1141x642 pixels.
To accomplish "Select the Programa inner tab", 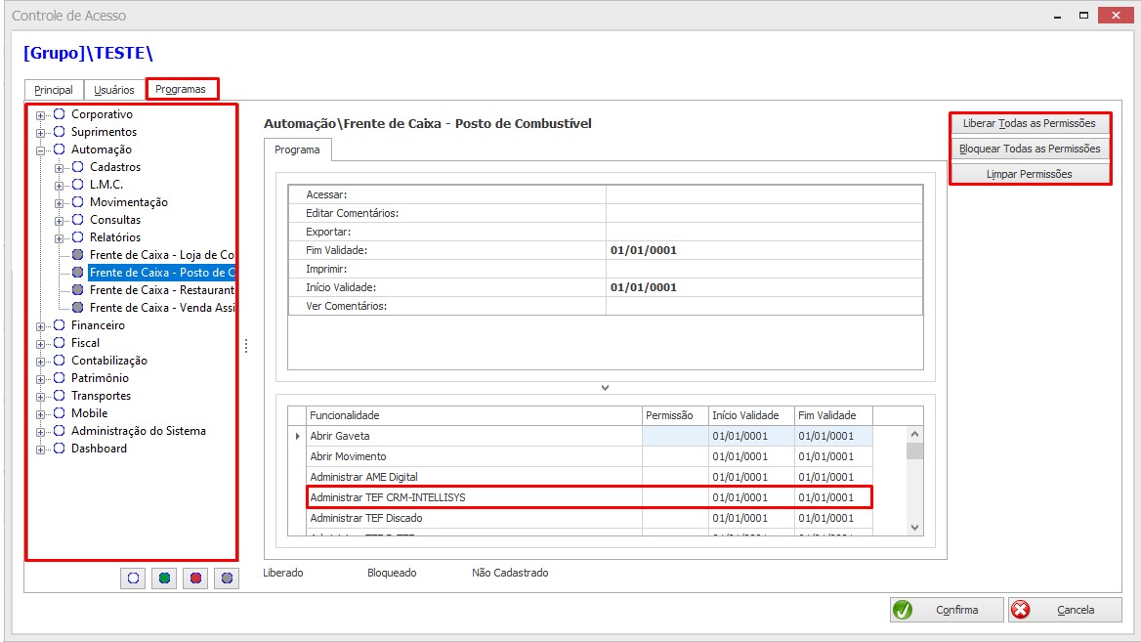I will 297,150.
